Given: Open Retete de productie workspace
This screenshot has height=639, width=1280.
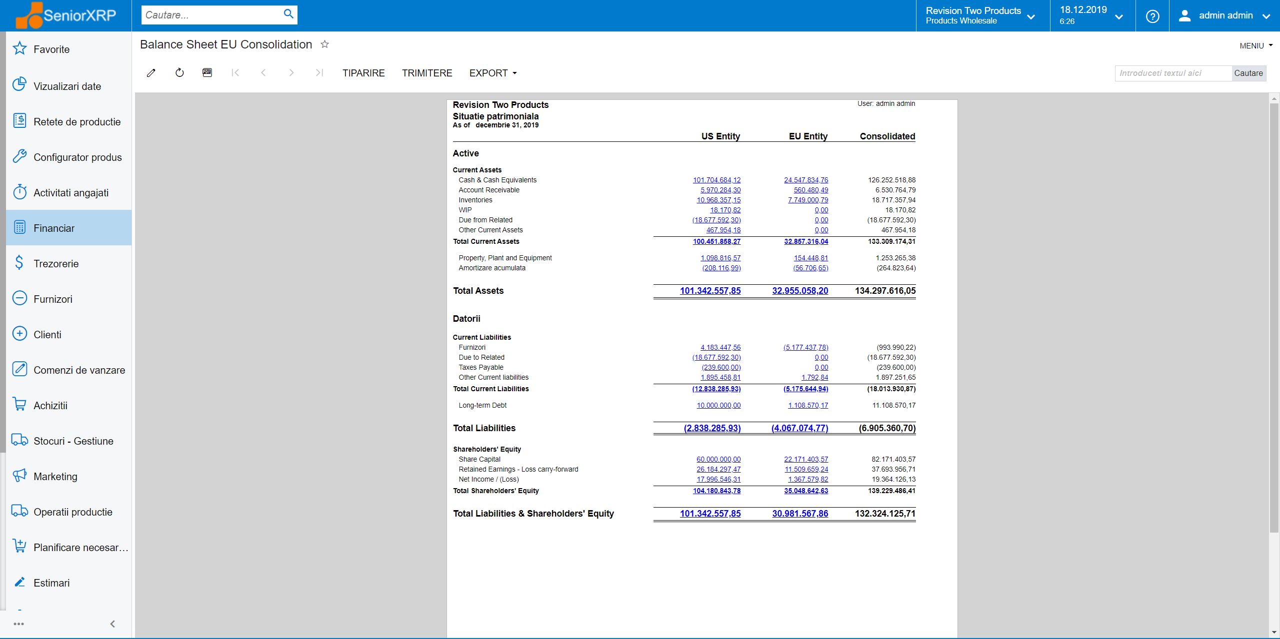Looking at the screenshot, I should click(68, 121).
